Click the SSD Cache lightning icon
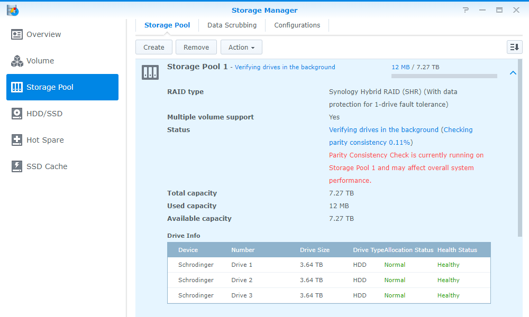Screen dimensions: 529x317 click(17, 166)
